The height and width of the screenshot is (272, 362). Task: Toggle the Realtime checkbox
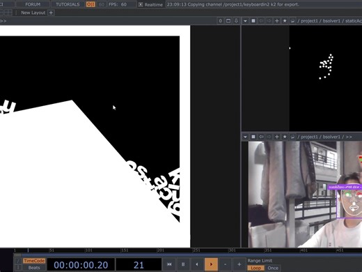point(141,5)
